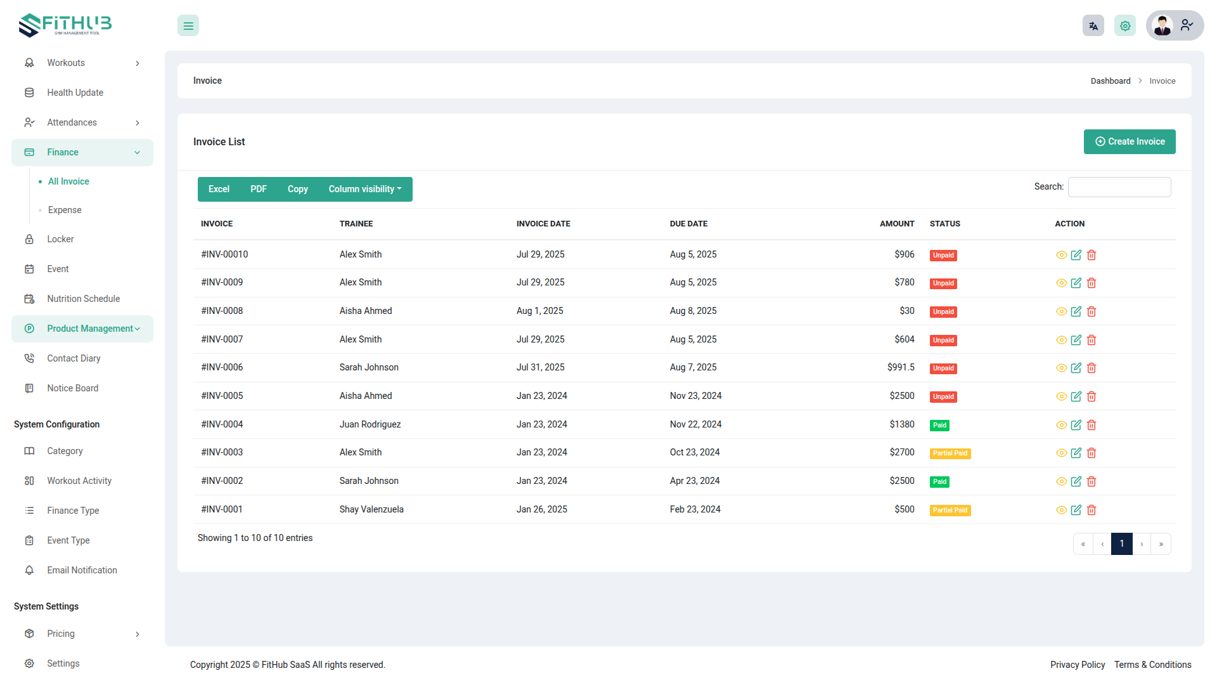Click the Unpaid status badge for #INV-0005
The image size is (1217, 685).
tap(943, 396)
